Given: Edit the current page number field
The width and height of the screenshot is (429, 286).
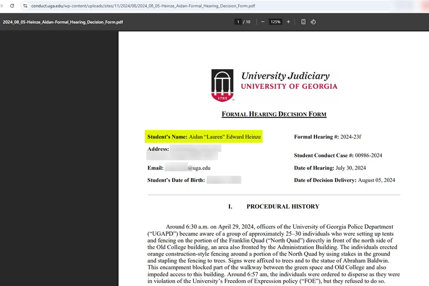Looking at the screenshot, I should point(238,22).
